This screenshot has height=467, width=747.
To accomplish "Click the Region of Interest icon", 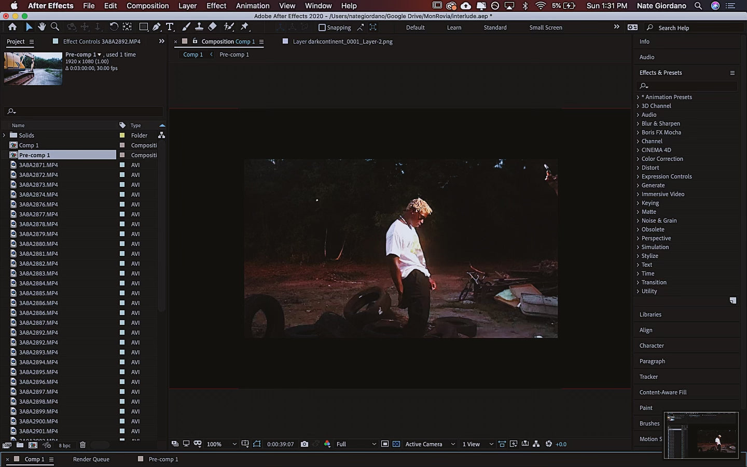I will click(384, 444).
